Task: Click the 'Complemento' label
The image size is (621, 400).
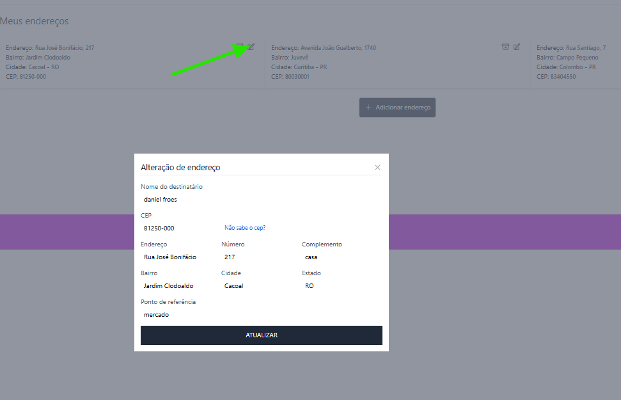Action: (x=322, y=244)
